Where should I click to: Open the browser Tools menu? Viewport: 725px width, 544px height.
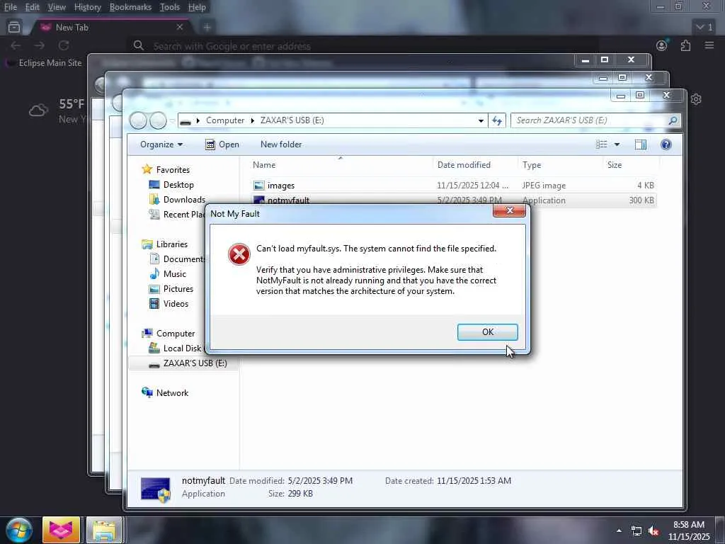point(169,7)
